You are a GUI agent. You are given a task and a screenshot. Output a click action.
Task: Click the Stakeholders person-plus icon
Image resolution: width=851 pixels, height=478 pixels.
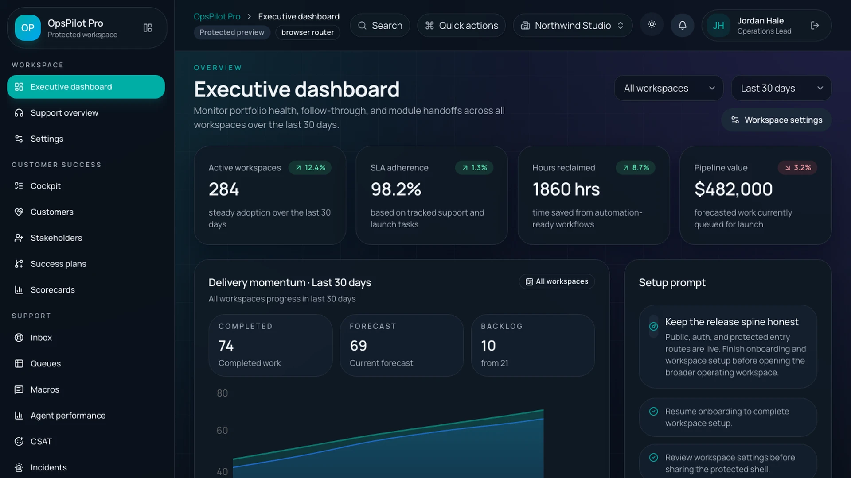click(x=19, y=238)
